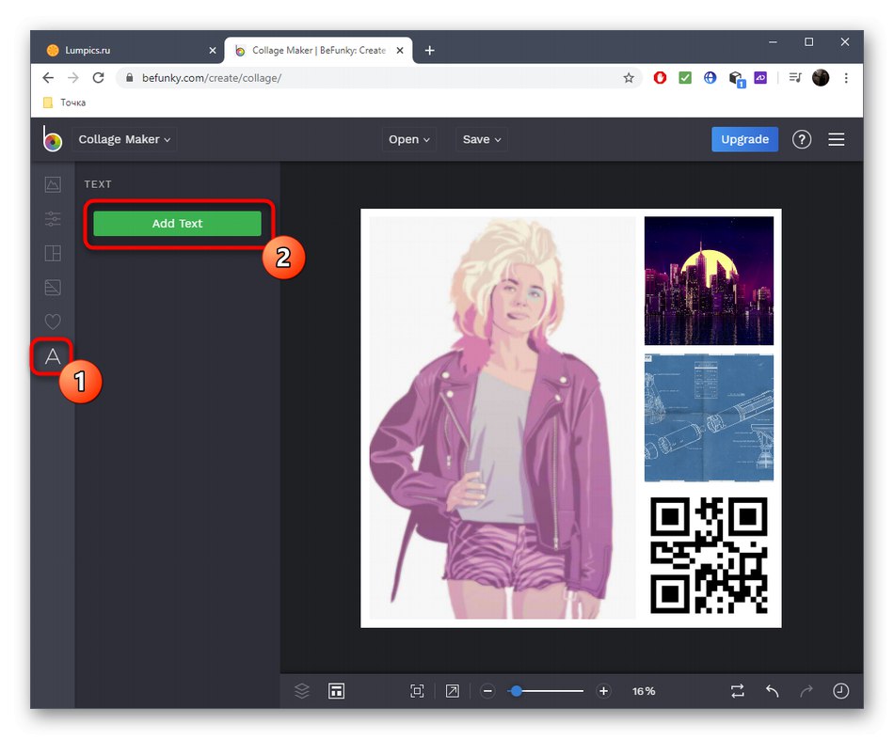
Task: Click the green checkmark extension icon
Action: (x=685, y=77)
